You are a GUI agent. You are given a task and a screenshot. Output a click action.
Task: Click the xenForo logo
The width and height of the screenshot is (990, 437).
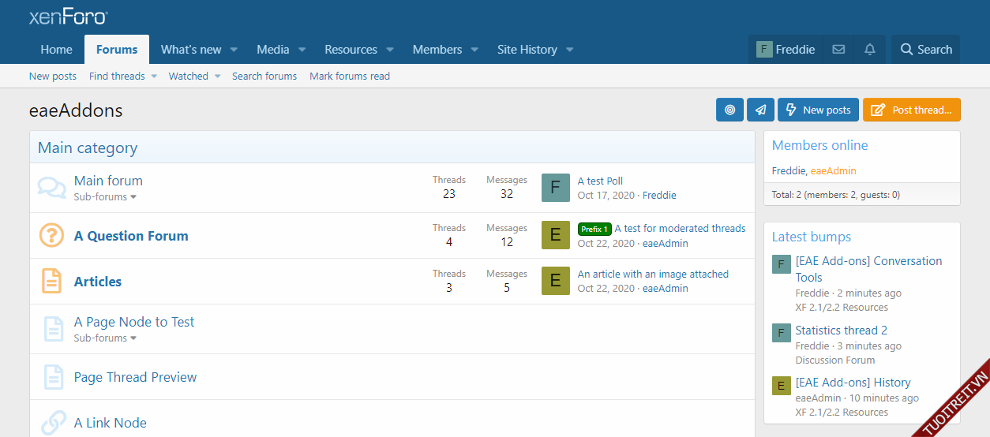68,17
